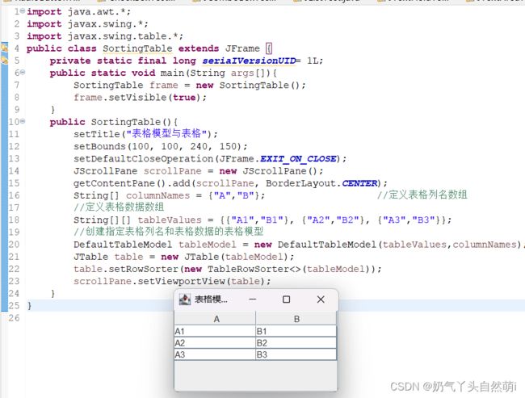
Task: Collapse the main method fold marker at line 6
Action: point(23,73)
